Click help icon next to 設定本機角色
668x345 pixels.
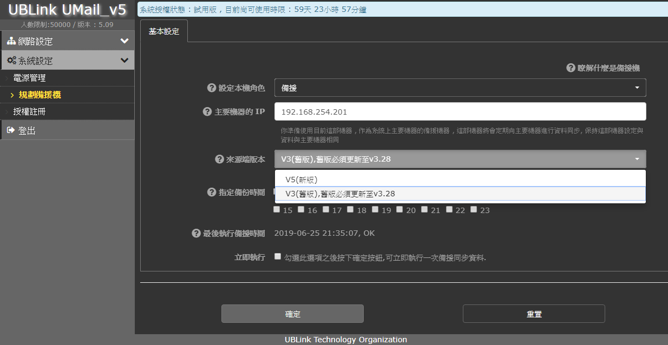click(x=212, y=88)
